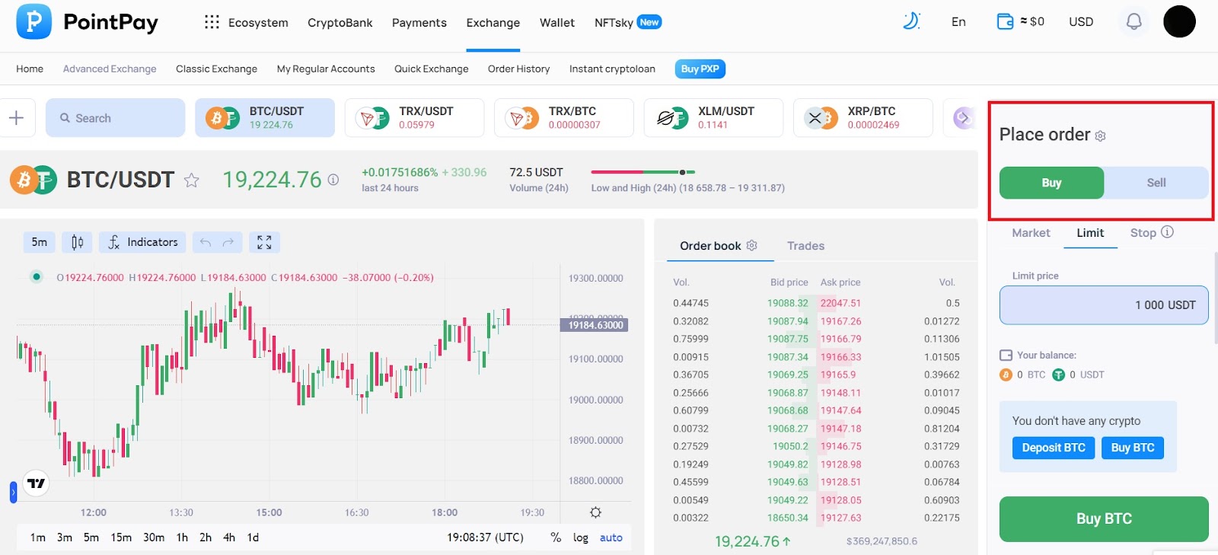Image resolution: width=1218 pixels, height=555 pixels.
Task: Open the En language selector
Action: tap(958, 21)
